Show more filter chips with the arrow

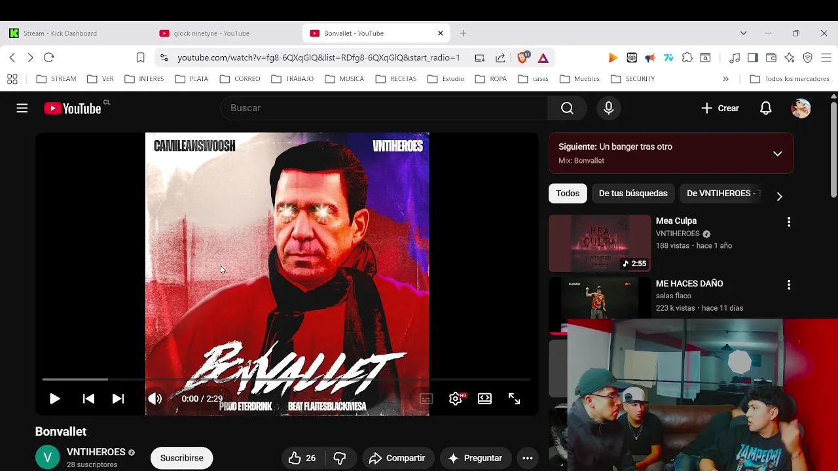pyautogui.click(x=779, y=196)
